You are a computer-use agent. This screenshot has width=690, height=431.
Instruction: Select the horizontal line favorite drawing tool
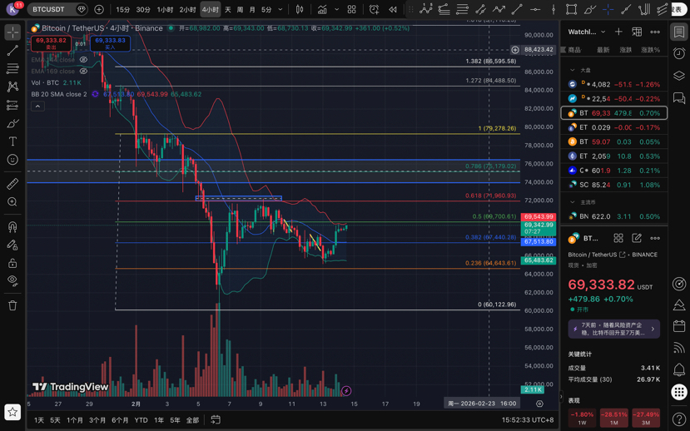(535, 9)
